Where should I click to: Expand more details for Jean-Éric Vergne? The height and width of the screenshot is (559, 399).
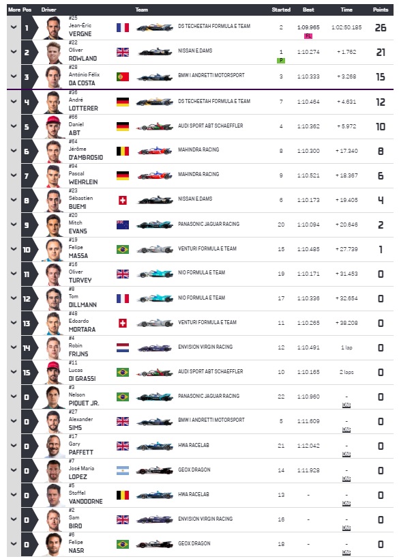pyautogui.click(x=14, y=27)
